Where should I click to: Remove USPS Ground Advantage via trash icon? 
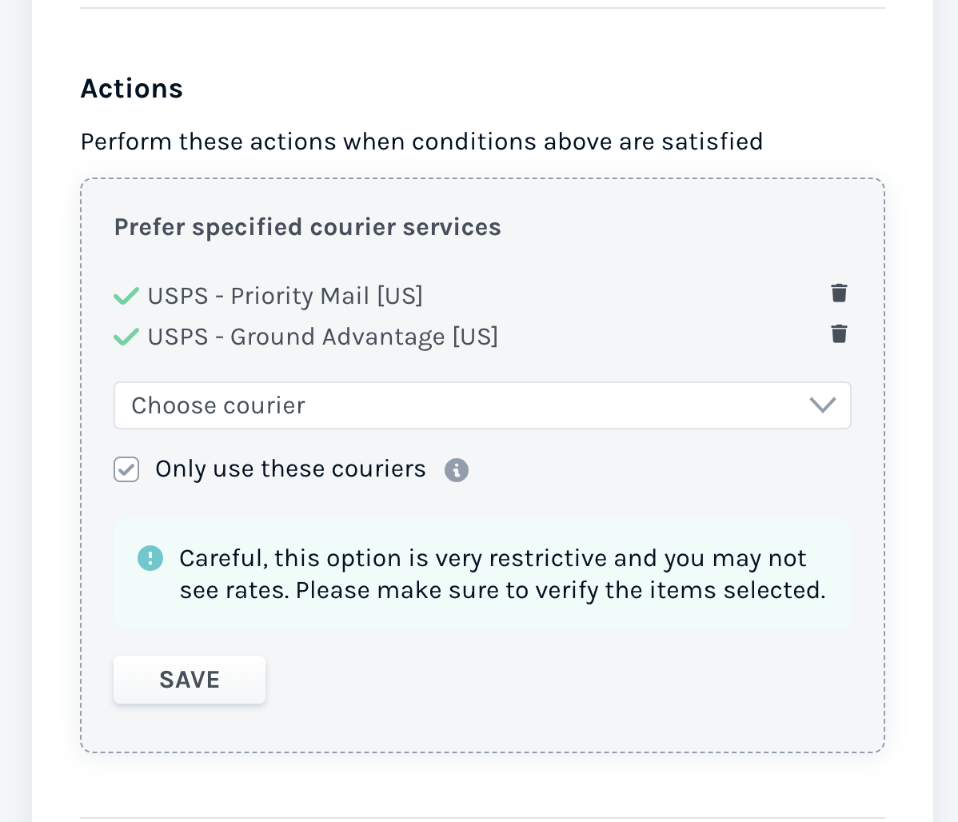[x=839, y=333]
